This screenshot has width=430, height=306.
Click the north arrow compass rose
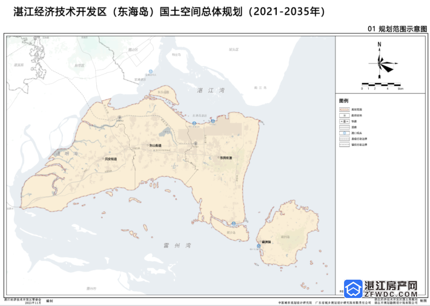point(382,63)
